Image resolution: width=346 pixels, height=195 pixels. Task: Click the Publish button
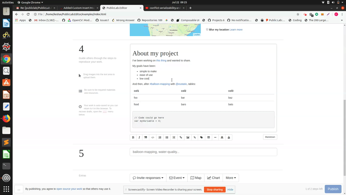(x=333, y=189)
